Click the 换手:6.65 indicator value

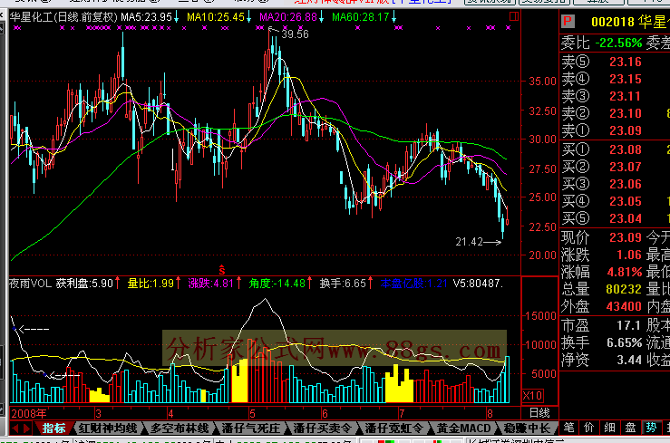(x=343, y=284)
